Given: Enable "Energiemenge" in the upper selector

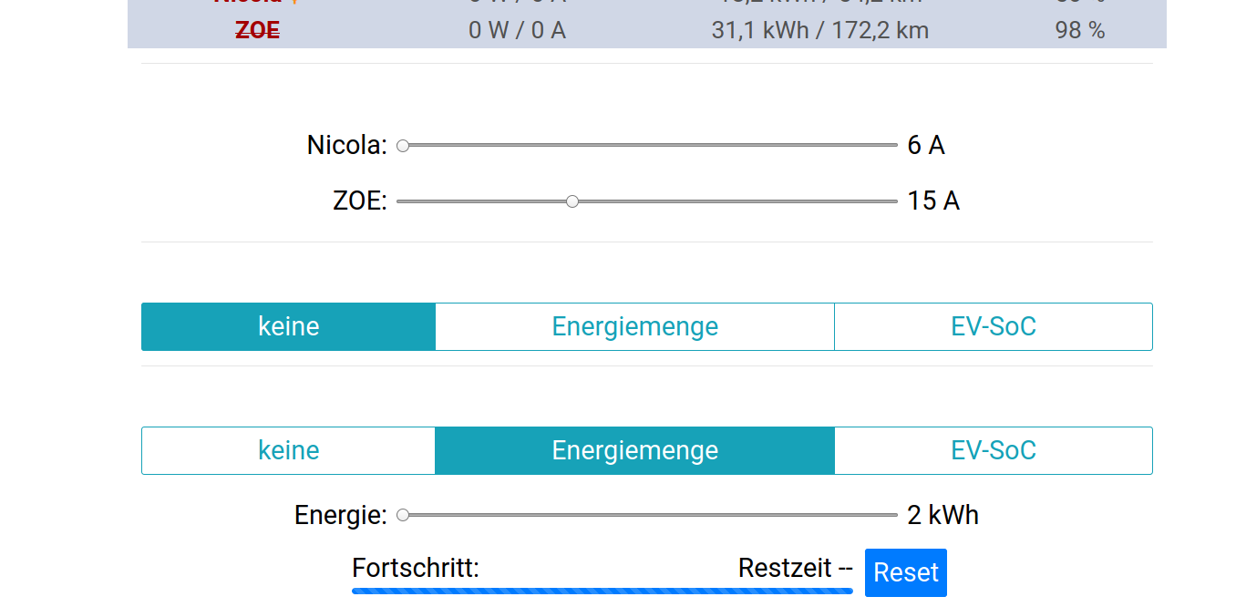Looking at the screenshot, I should 634,326.
